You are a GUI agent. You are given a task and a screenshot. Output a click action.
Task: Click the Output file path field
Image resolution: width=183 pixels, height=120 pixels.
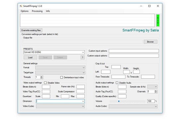[x=83, y=42]
